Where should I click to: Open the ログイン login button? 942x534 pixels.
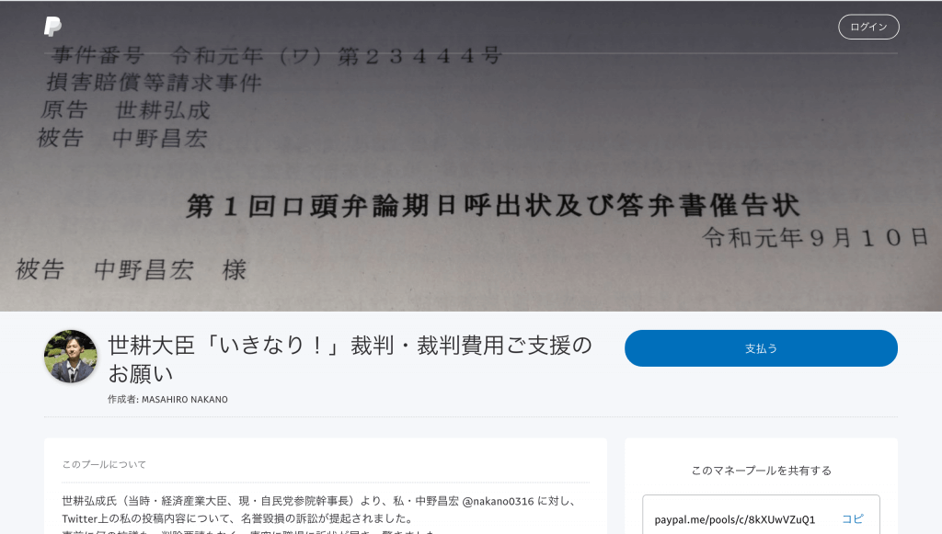[x=868, y=27]
